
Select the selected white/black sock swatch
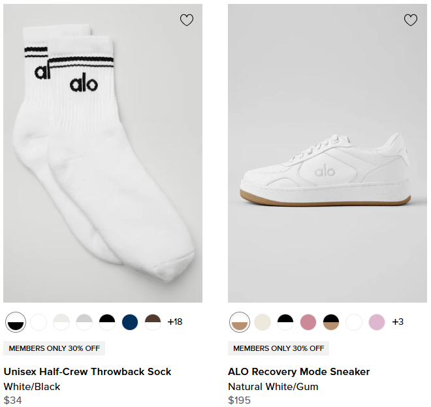(16, 322)
